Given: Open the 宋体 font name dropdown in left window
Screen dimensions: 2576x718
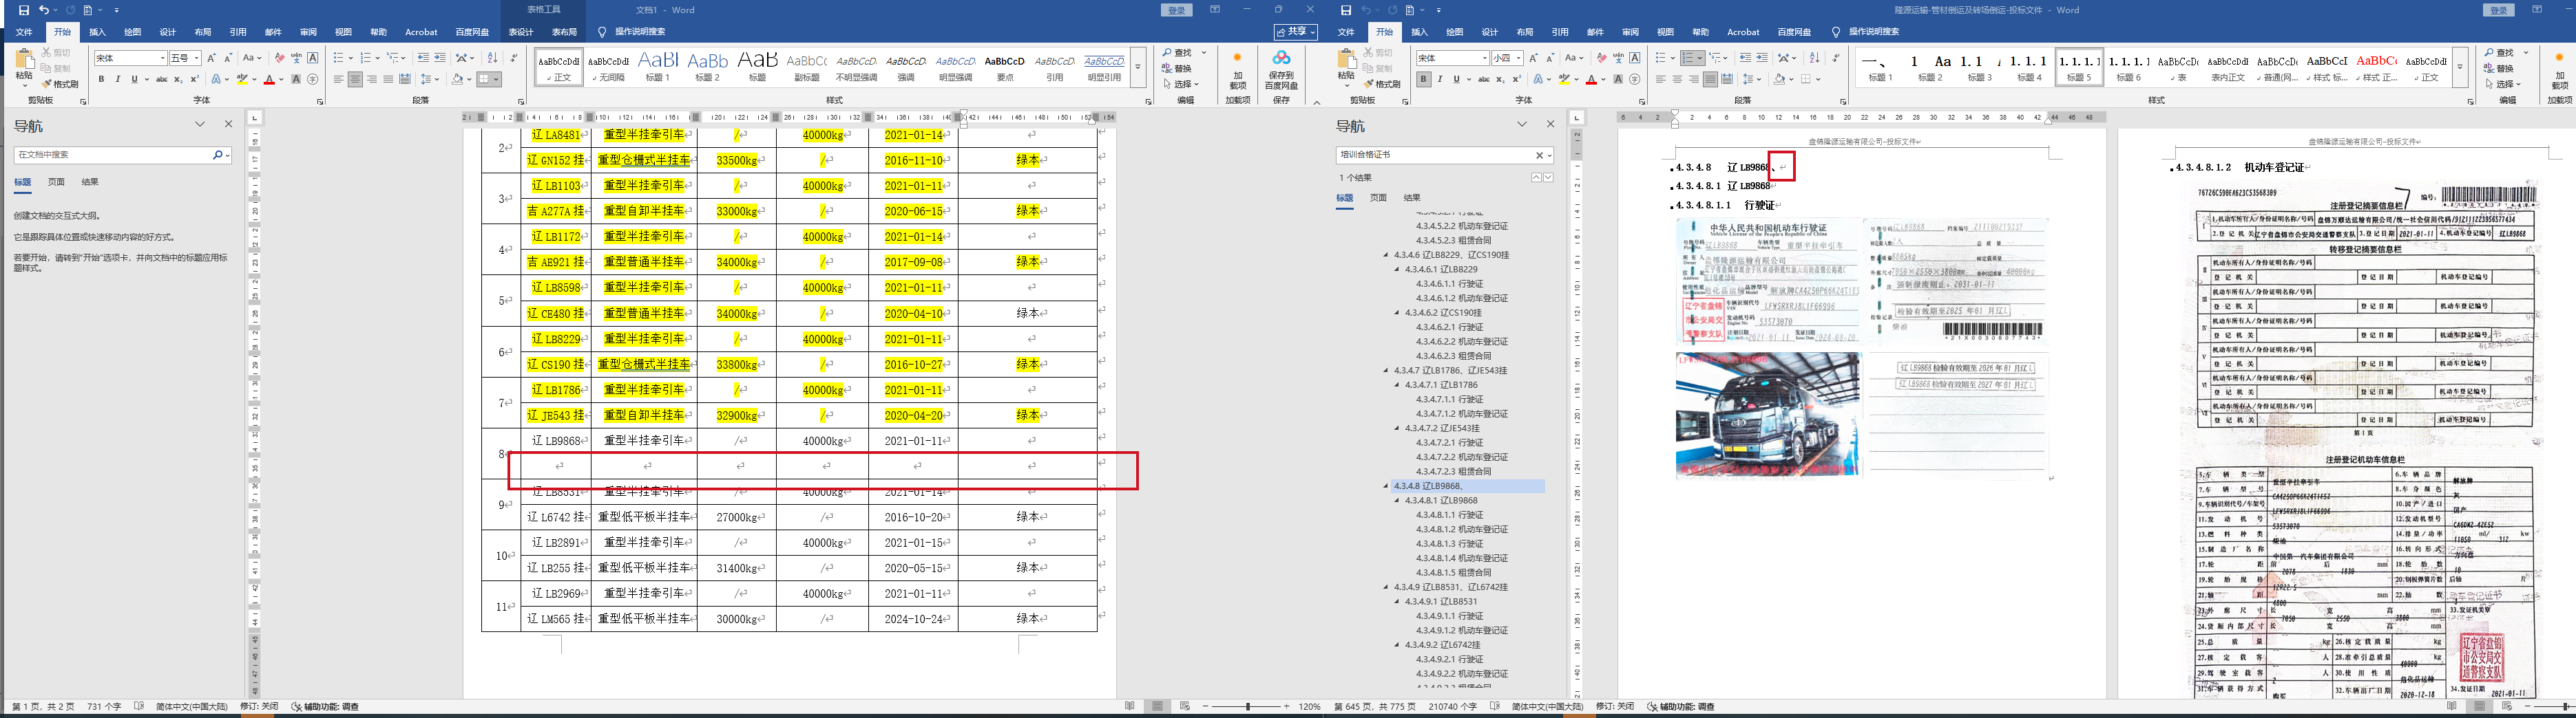Looking at the screenshot, I should [x=163, y=58].
